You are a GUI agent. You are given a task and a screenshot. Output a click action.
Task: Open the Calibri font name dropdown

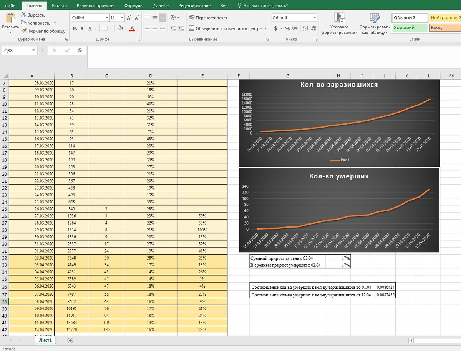[x=107, y=18]
